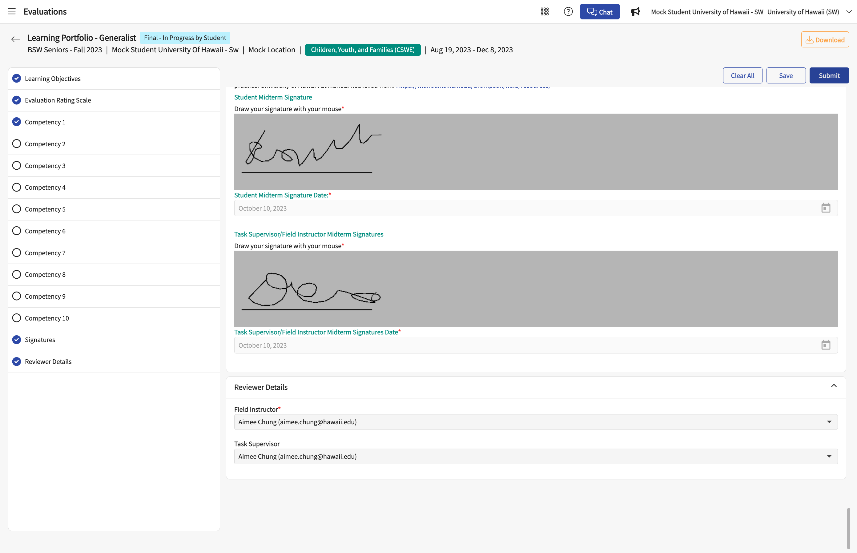Screen dimensions: 857x553
Task: Click the Learning Objectives completed check icon
Action: [17, 78]
